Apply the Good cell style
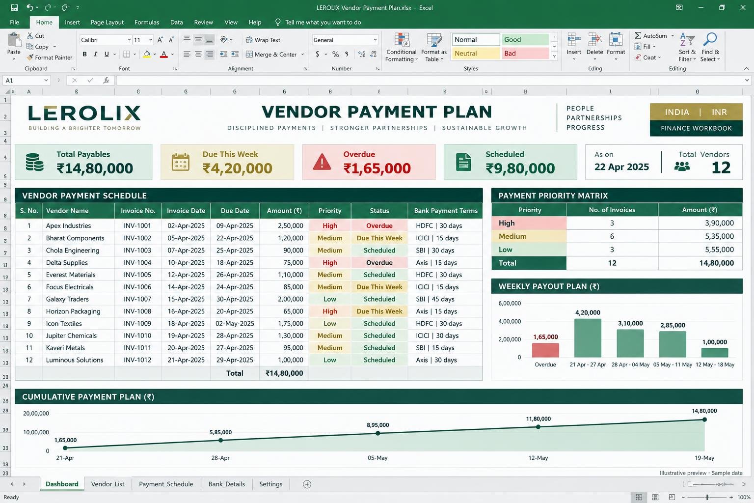754x503 pixels. pyautogui.click(x=525, y=39)
